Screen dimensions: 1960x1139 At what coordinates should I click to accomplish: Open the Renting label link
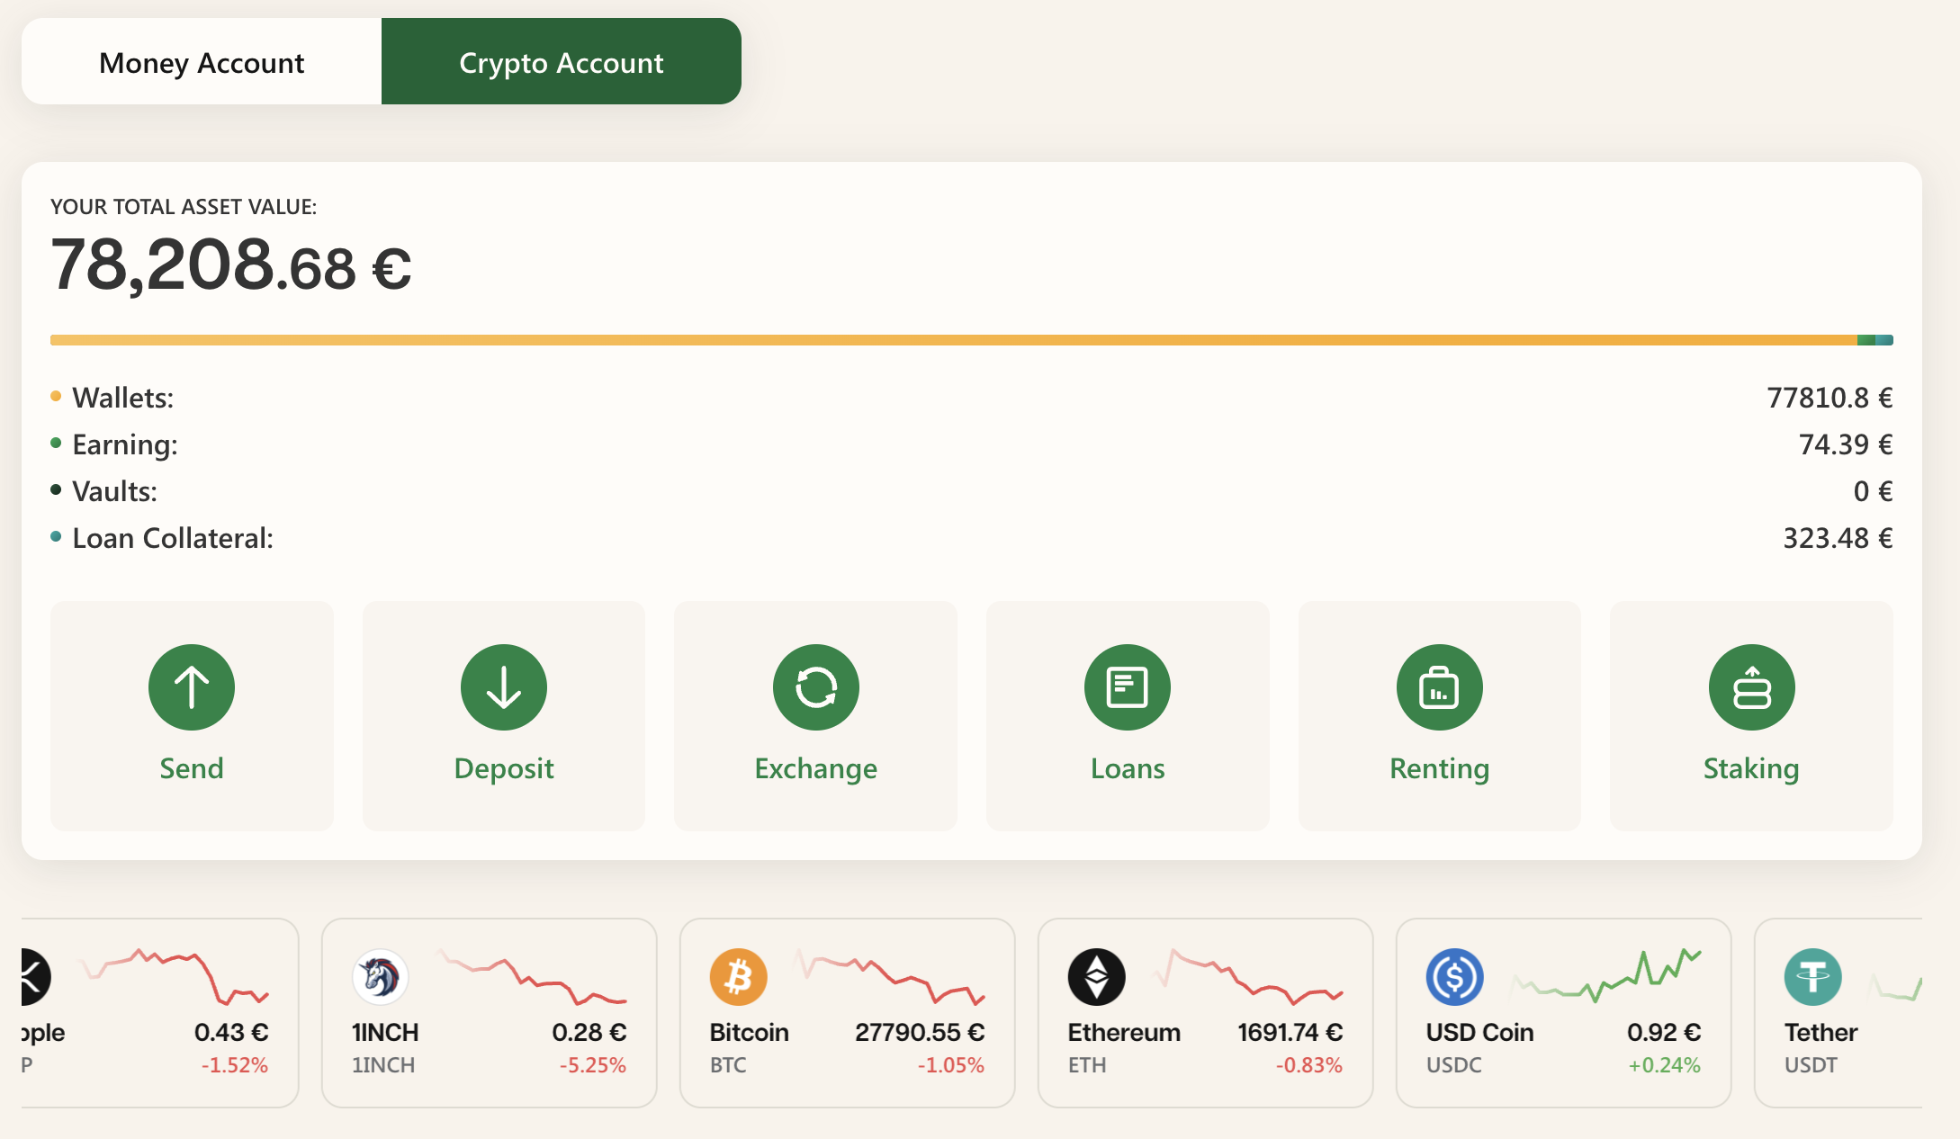[1440, 769]
